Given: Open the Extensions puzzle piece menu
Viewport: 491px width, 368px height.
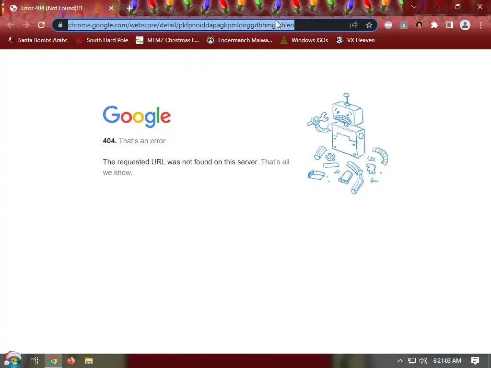Looking at the screenshot, I should [x=434, y=25].
